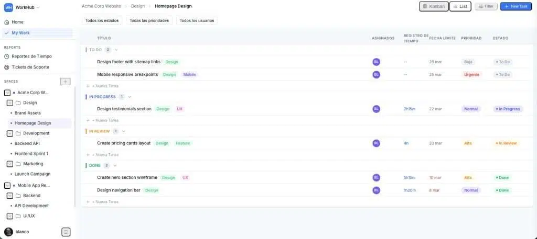
Task: Open Todos los usuarios filter
Action: (x=197, y=20)
